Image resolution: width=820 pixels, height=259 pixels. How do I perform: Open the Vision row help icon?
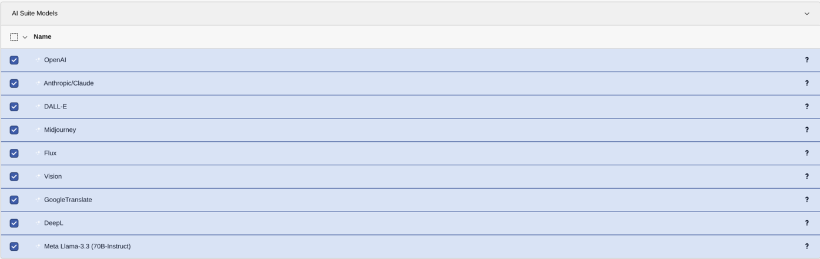(806, 176)
